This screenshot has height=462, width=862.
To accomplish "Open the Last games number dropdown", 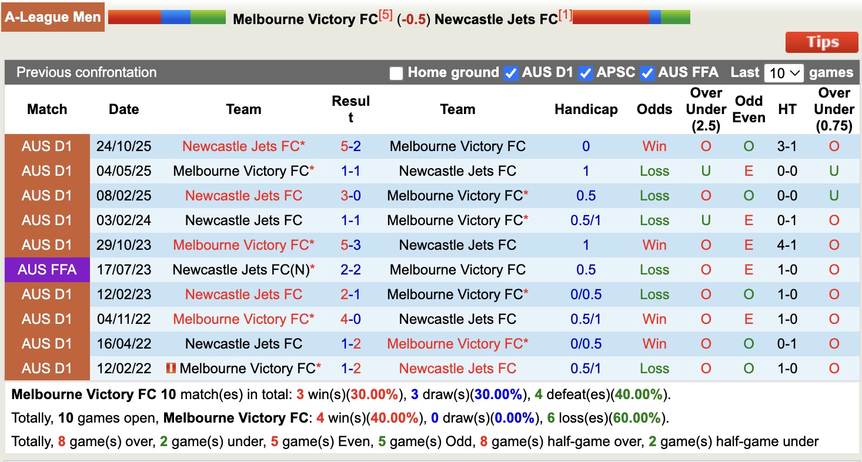I will 784,72.
